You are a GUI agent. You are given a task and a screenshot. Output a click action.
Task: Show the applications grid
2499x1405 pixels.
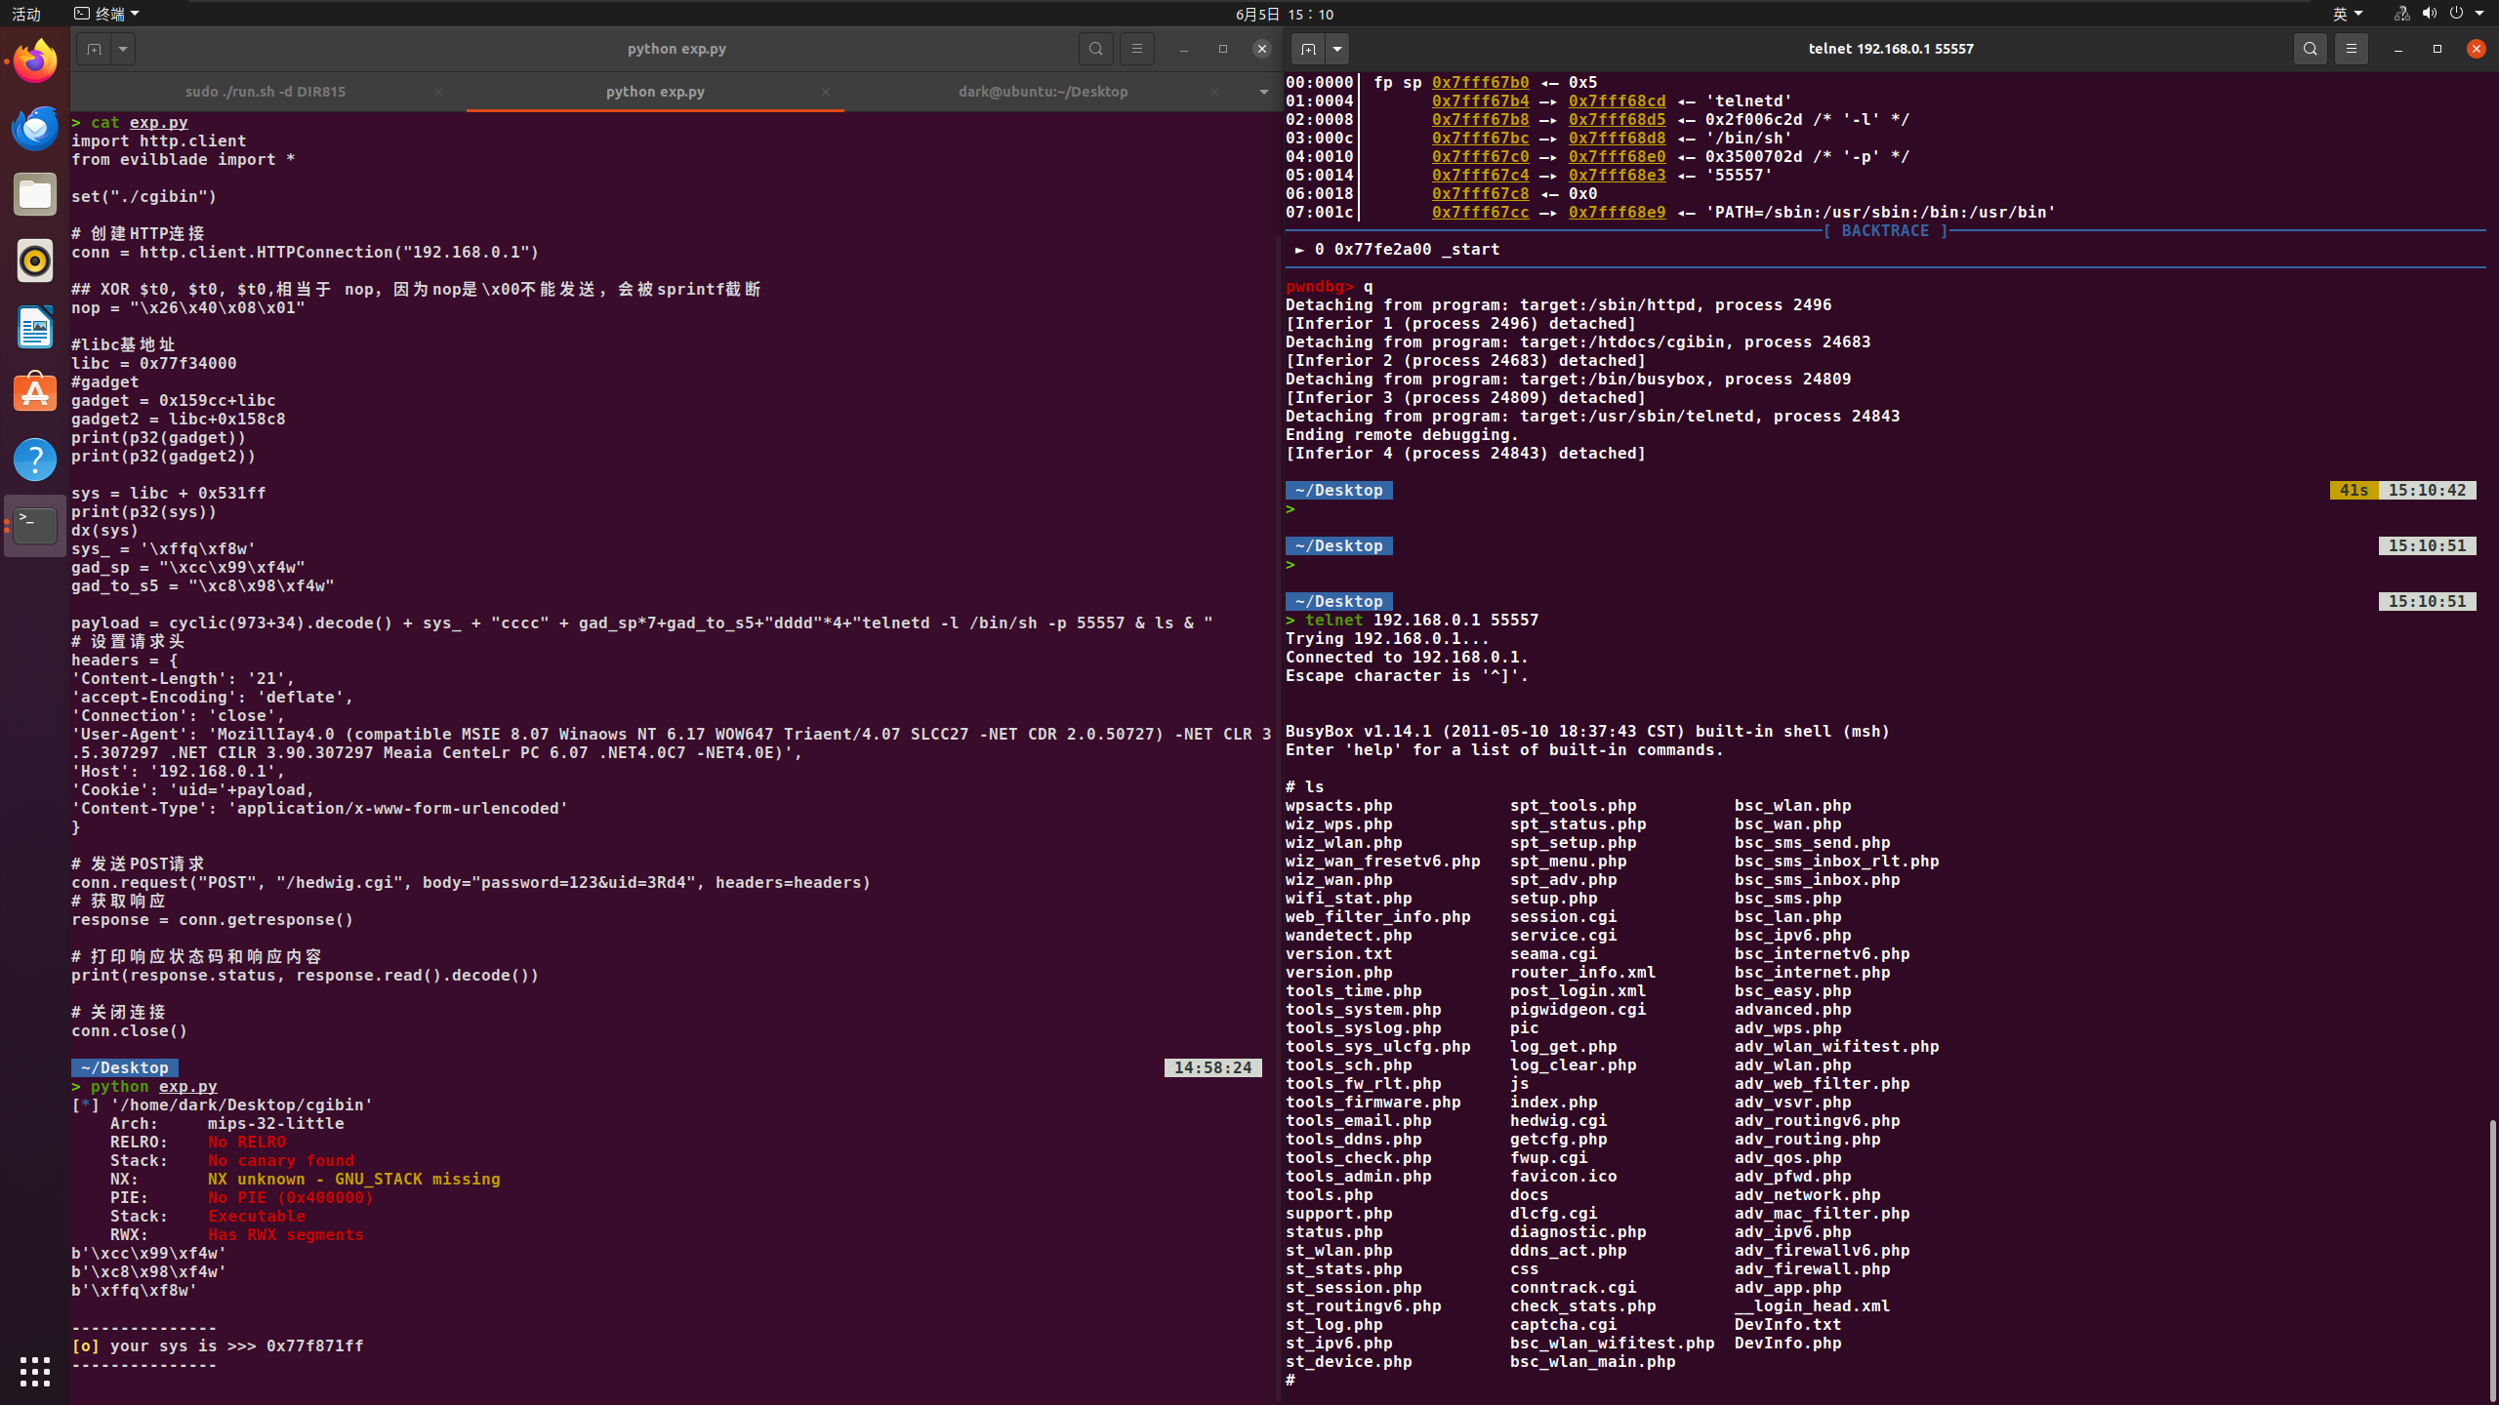pyautogui.click(x=35, y=1371)
